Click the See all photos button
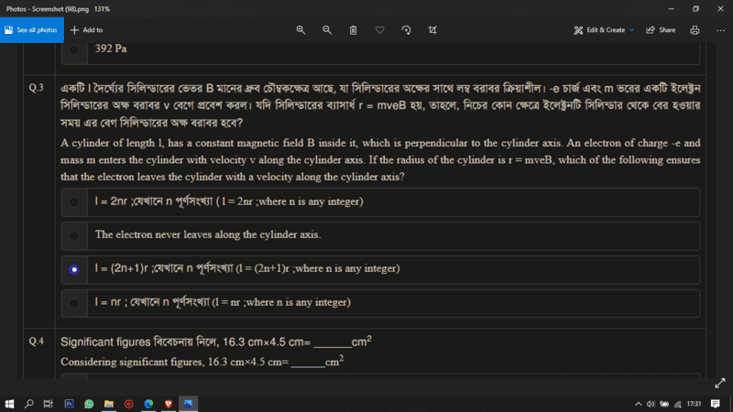This screenshot has height=412, width=733. 31,30
